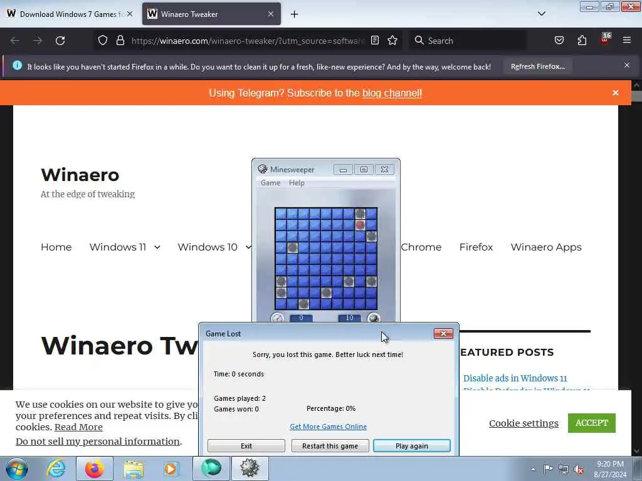Click the Exit button in Game Lost
642x481 pixels.
tap(246, 446)
